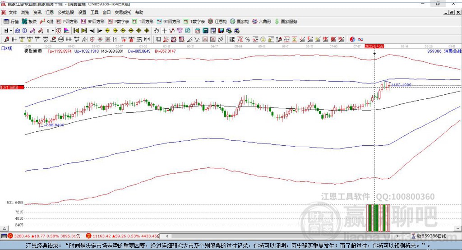Click the bottom scrollbar left arrow
The height and width of the screenshot is (250, 462).
pyautogui.click(x=167, y=236)
